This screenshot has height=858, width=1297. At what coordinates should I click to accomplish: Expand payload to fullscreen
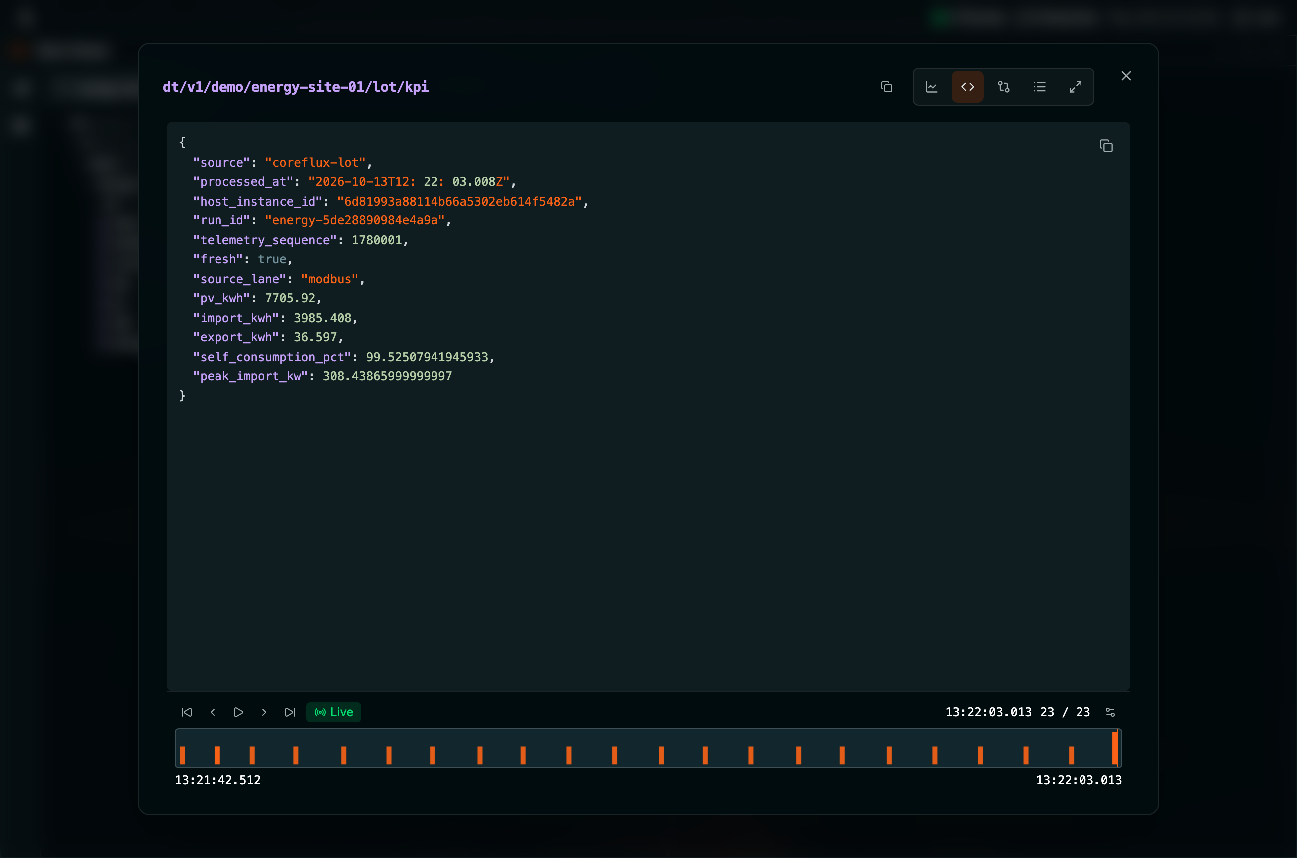click(x=1076, y=87)
